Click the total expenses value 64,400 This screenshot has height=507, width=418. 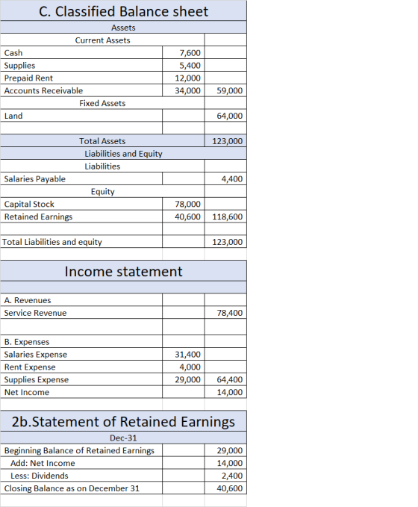pos(225,379)
